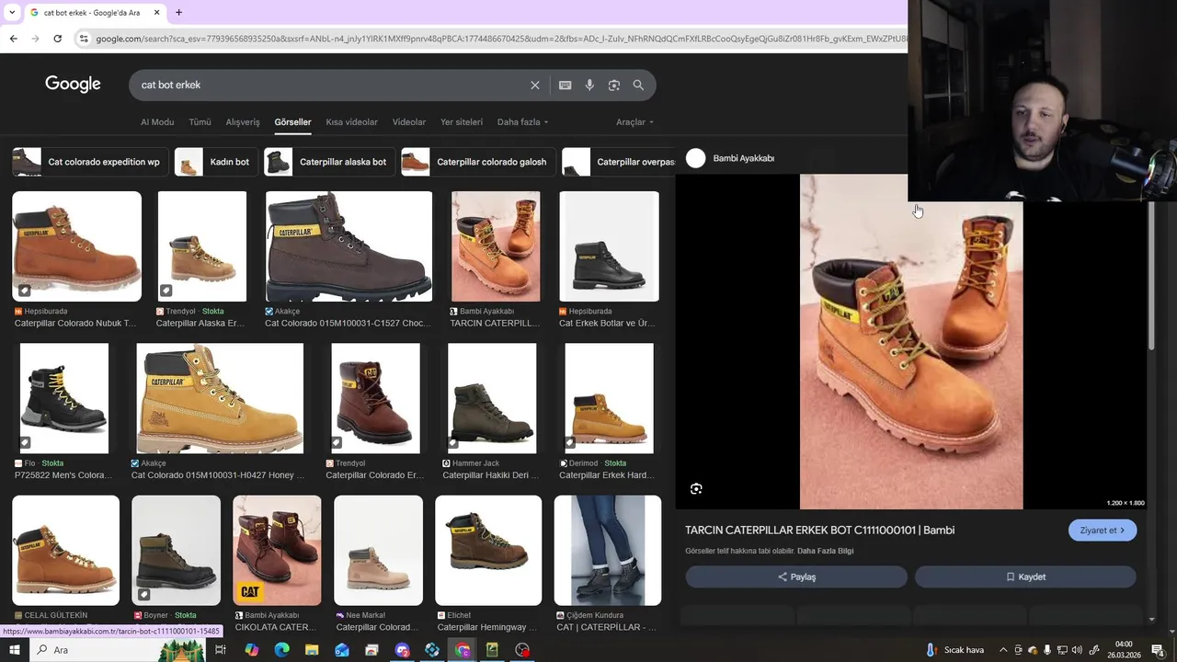Open CELAL GÜLTEKİN boot thumbnail

(x=65, y=551)
